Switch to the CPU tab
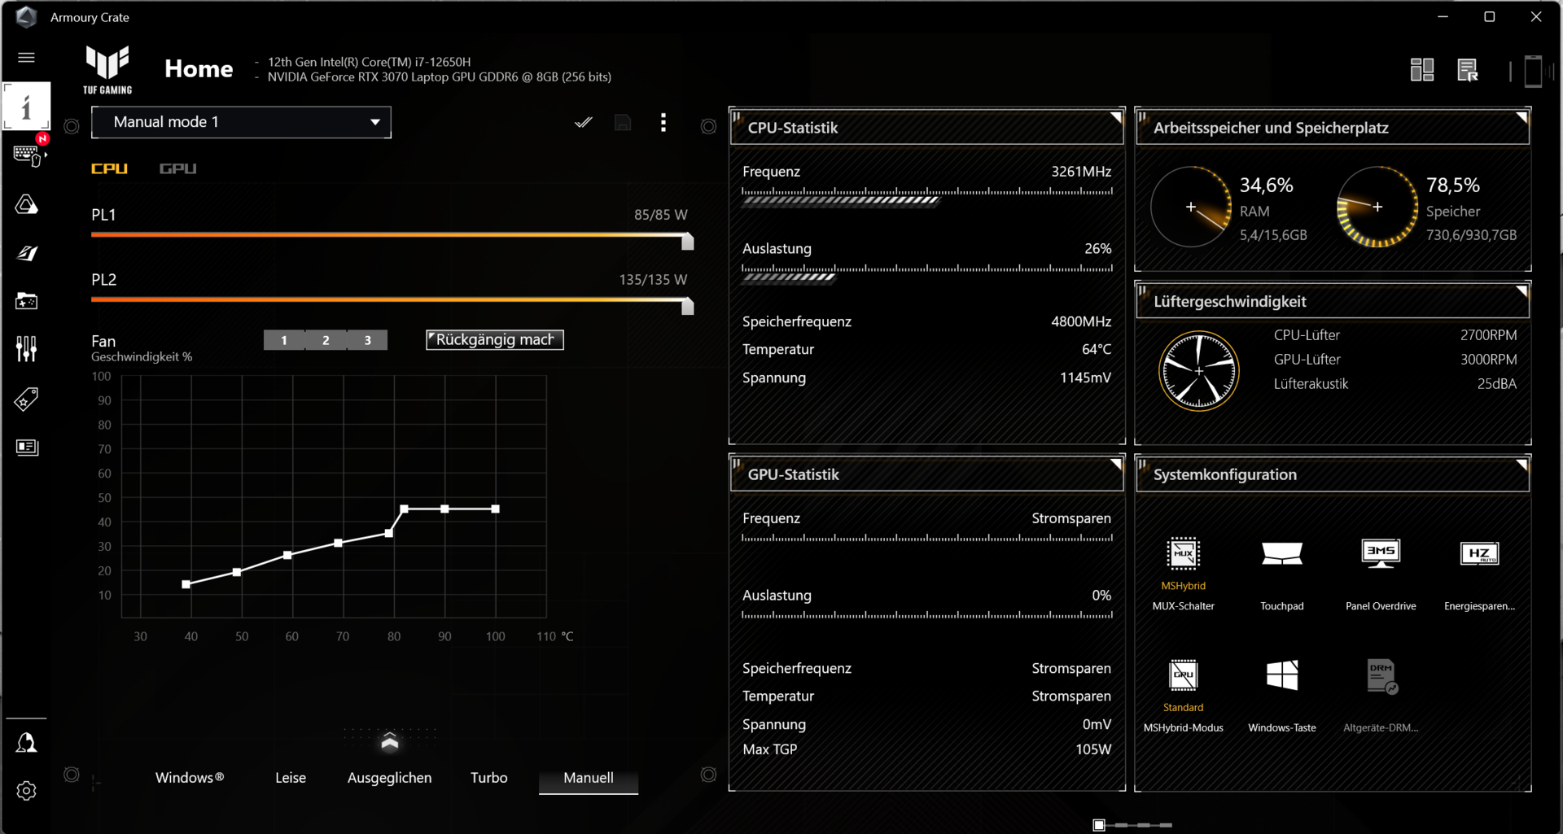1563x834 pixels. coord(109,168)
